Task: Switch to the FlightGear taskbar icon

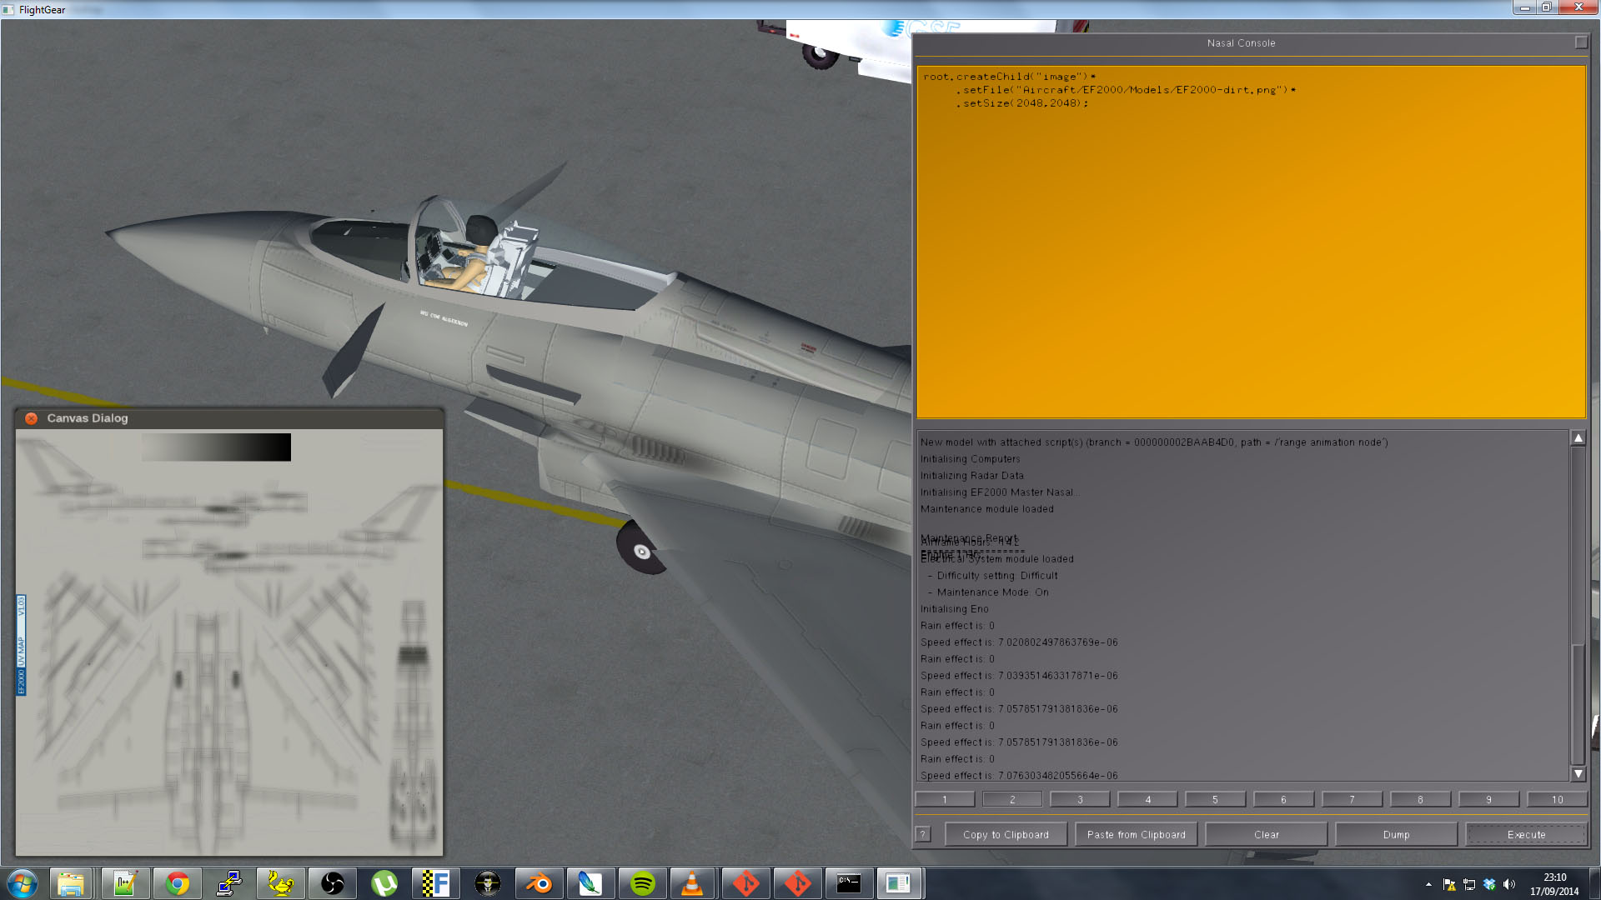Action: click(x=435, y=883)
